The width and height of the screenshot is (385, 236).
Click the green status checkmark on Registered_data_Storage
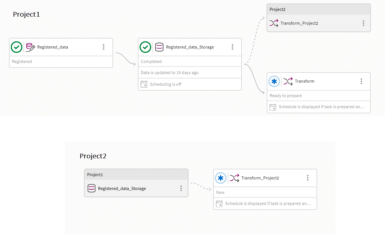pyautogui.click(x=145, y=47)
